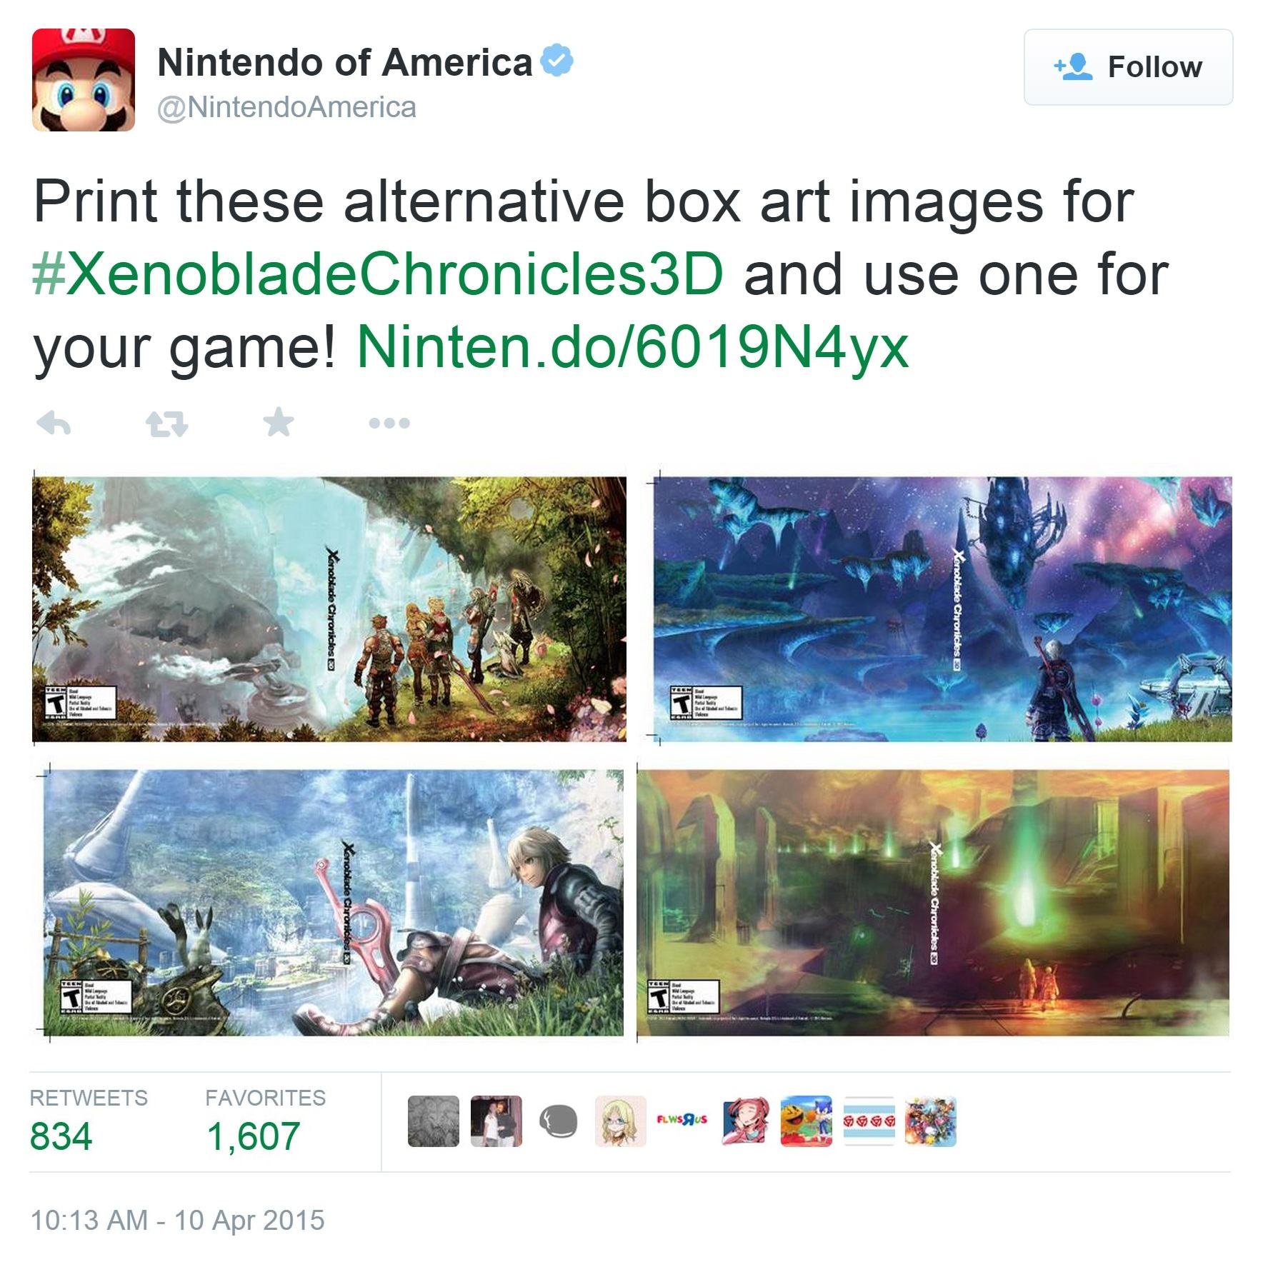Image resolution: width=1273 pixels, height=1272 pixels.
Task: Follow Nintendo of America
Action: pos(1128,67)
